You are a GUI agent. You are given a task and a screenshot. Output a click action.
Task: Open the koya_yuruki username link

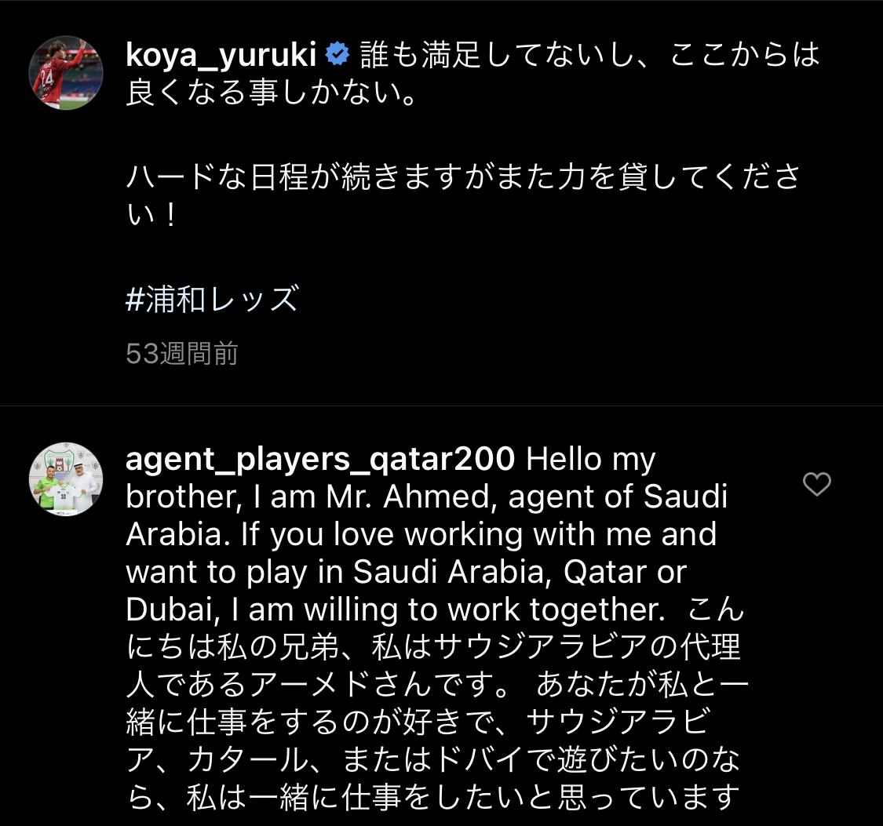[221, 55]
